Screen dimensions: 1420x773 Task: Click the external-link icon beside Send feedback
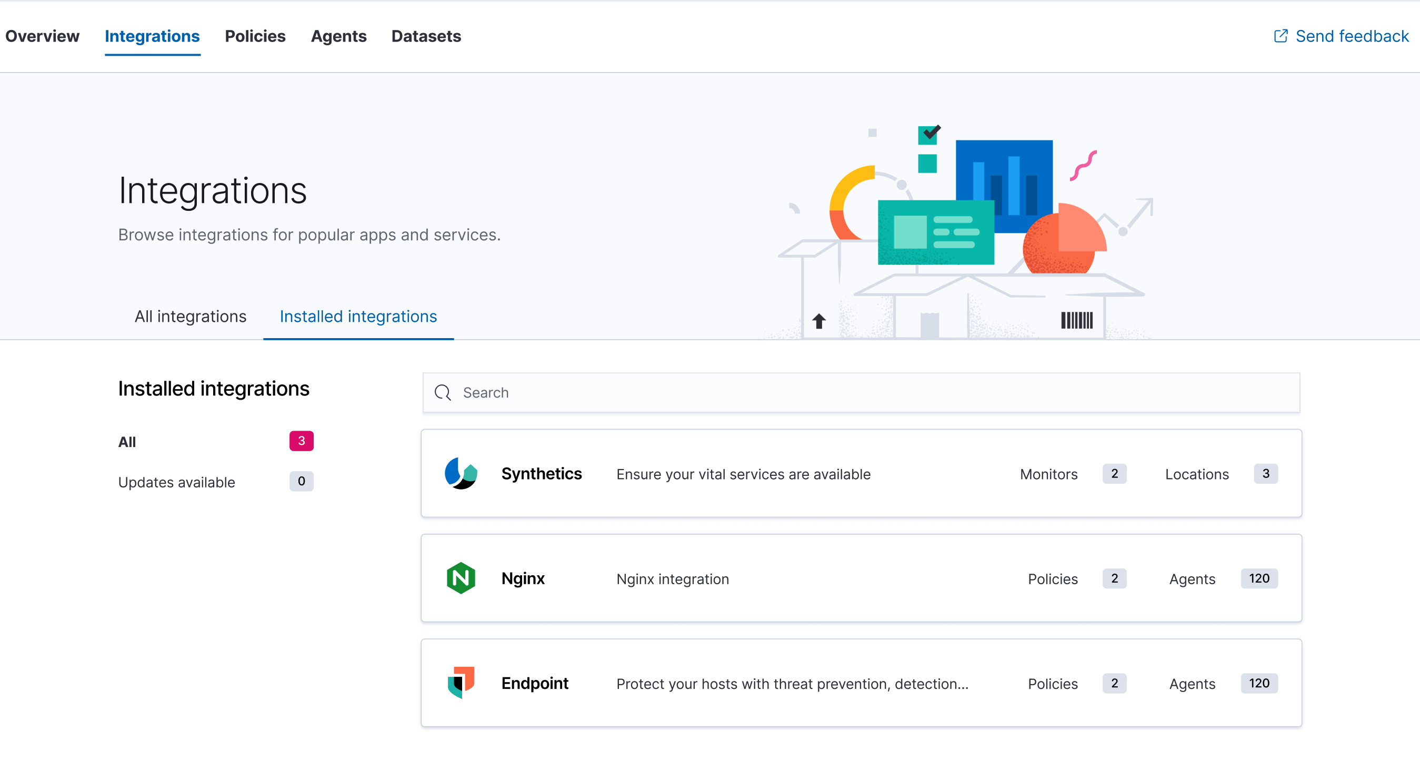coord(1281,36)
